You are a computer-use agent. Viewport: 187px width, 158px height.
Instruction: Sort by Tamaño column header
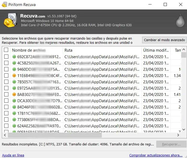point(176,50)
